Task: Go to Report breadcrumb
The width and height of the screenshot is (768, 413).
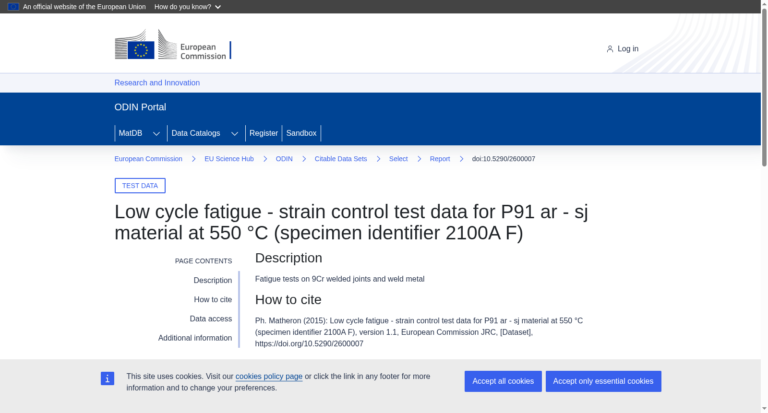Action: [x=440, y=159]
